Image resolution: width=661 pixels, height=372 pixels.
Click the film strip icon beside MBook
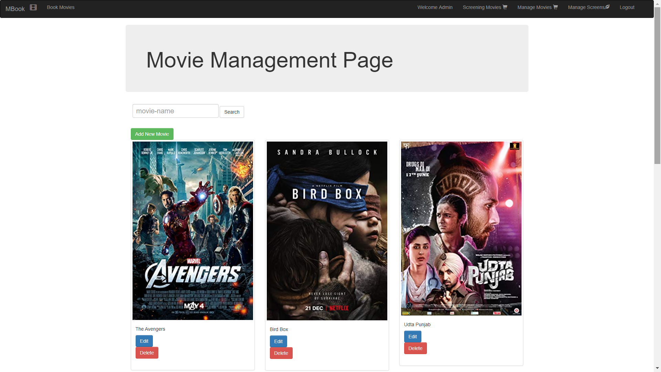tap(33, 7)
